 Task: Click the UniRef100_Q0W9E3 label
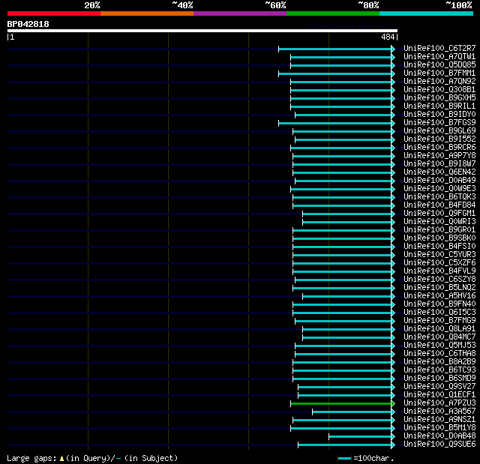click(x=439, y=189)
